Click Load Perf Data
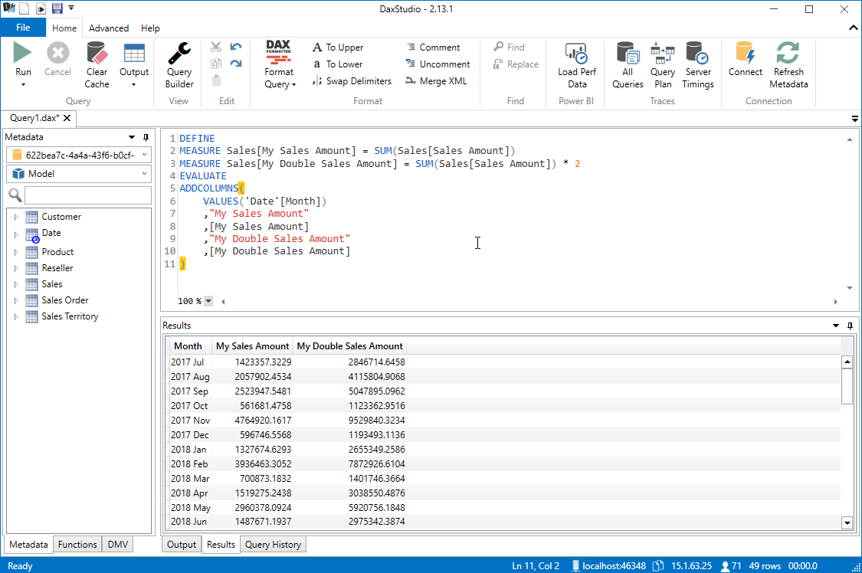This screenshot has width=862, height=573. click(x=577, y=65)
